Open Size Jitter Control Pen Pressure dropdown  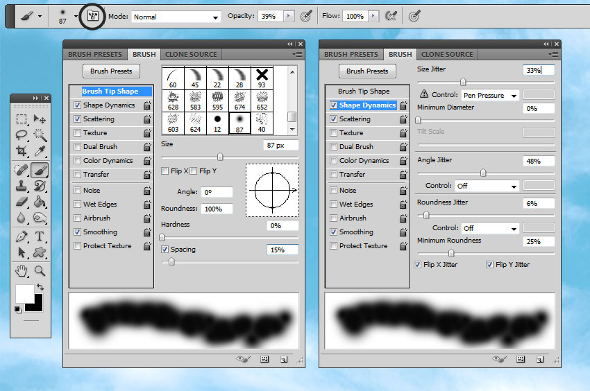(490, 96)
